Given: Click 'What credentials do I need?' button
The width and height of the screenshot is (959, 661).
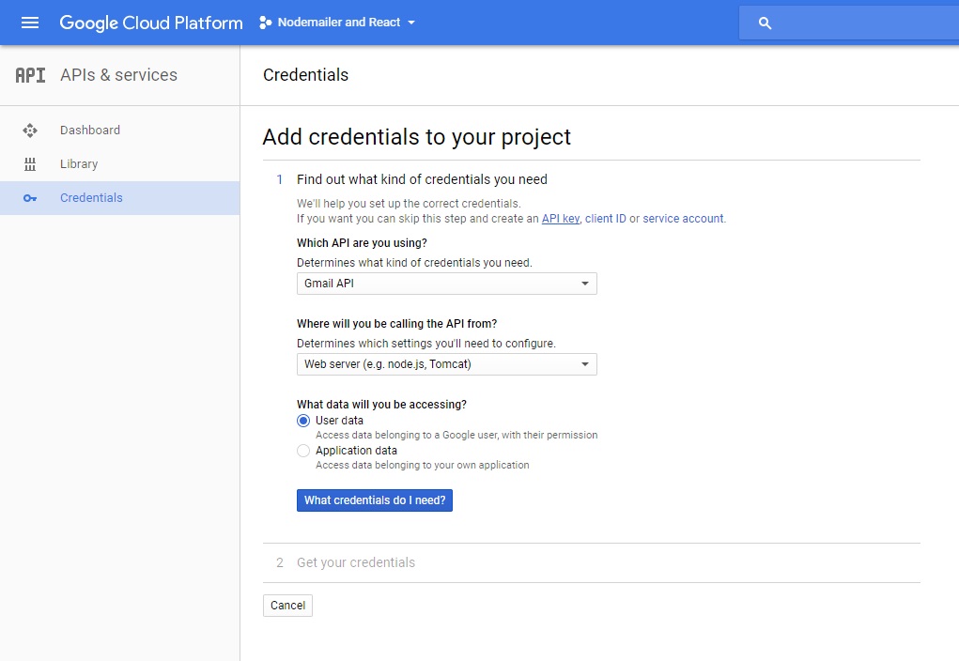Looking at the screenshot, I should 375,500.
